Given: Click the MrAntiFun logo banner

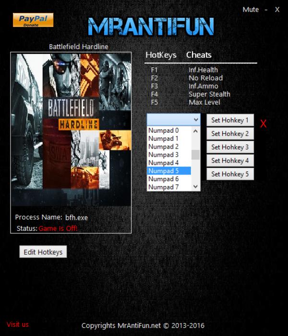Looking at the screenshot, I should click(x=151, y=26).
